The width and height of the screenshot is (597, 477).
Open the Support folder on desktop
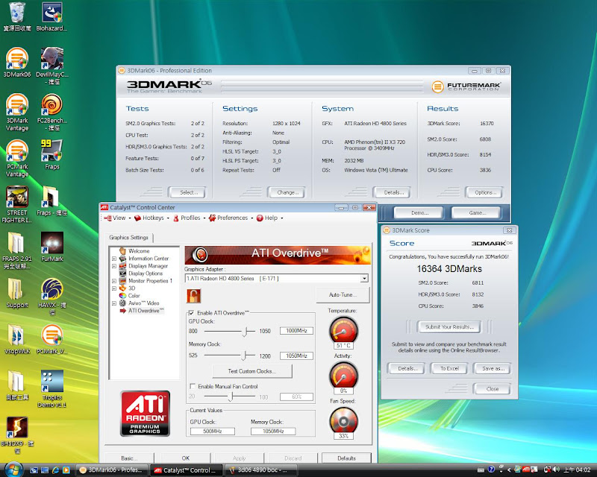click(x=16, y=293)
